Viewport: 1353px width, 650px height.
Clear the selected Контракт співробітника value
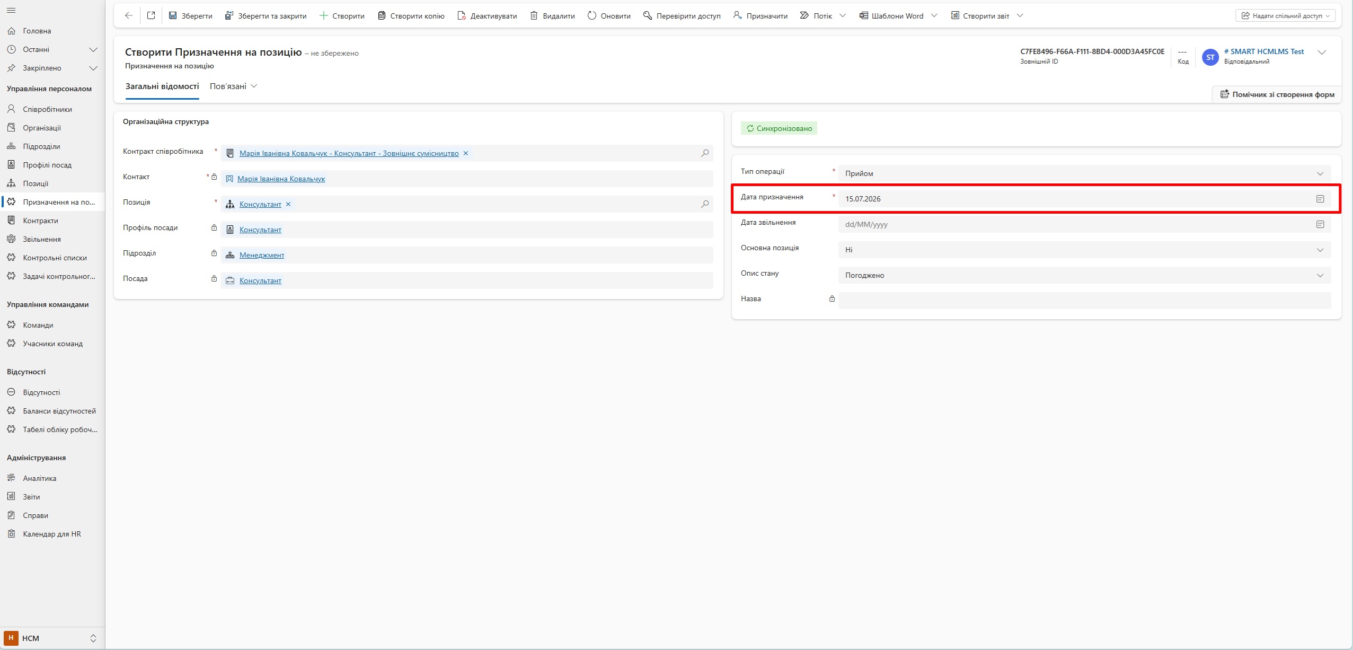click(466, 153)
